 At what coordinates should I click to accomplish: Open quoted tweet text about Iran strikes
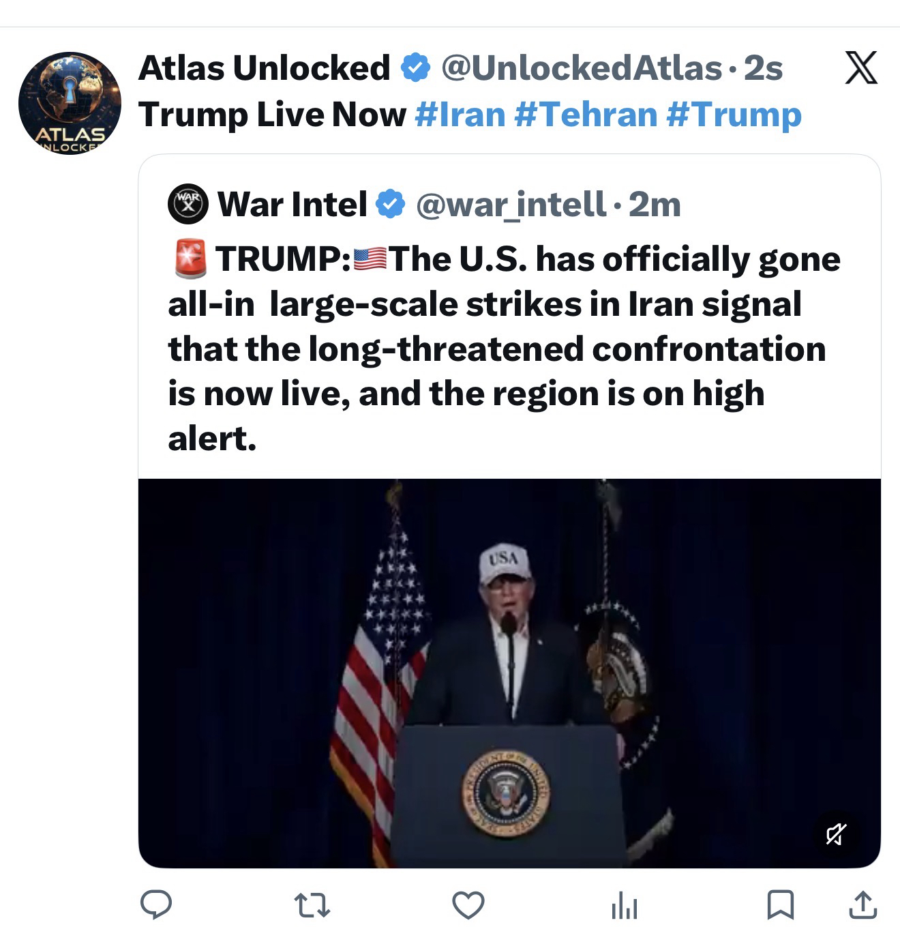point(504,348)
